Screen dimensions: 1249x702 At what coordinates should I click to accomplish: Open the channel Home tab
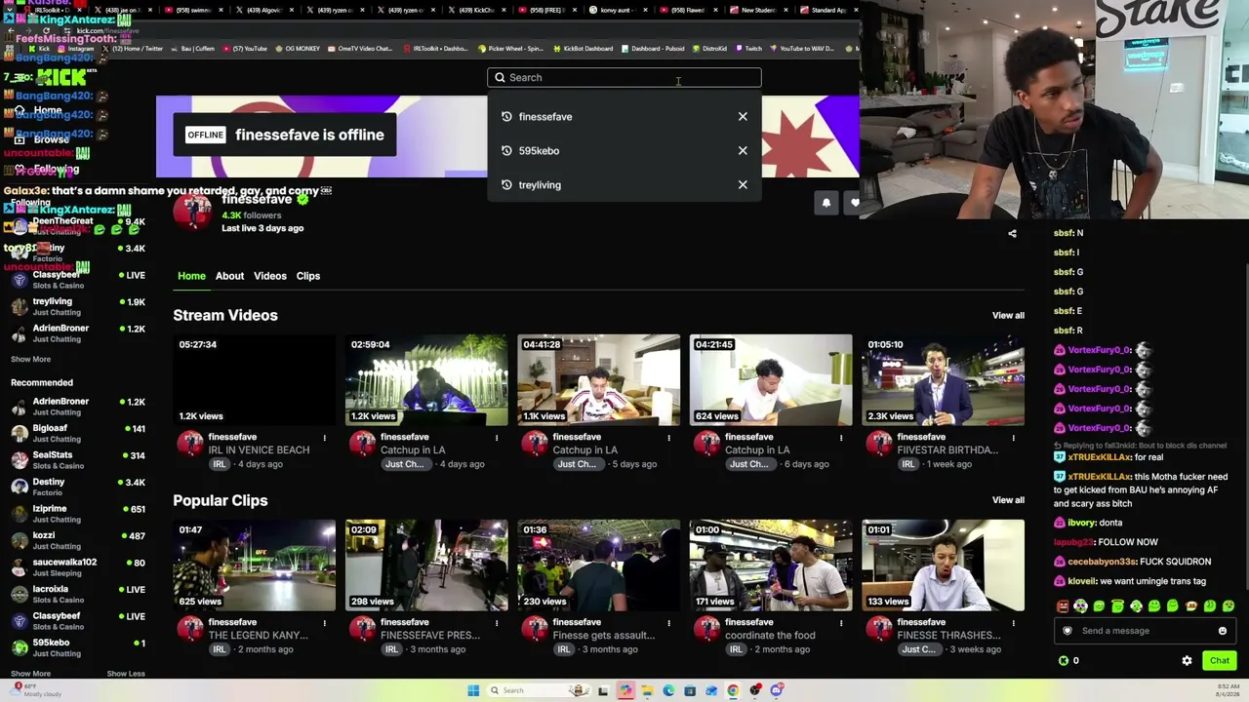pos(191,276)
